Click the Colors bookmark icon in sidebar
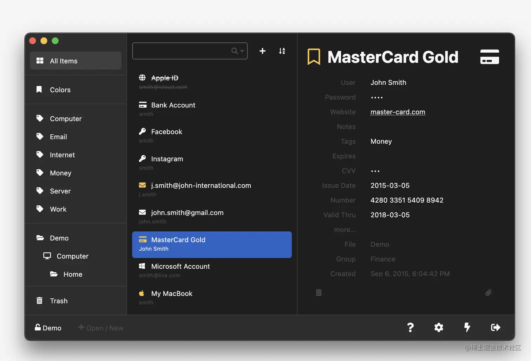The image size is (531, 361). (39, 89)
